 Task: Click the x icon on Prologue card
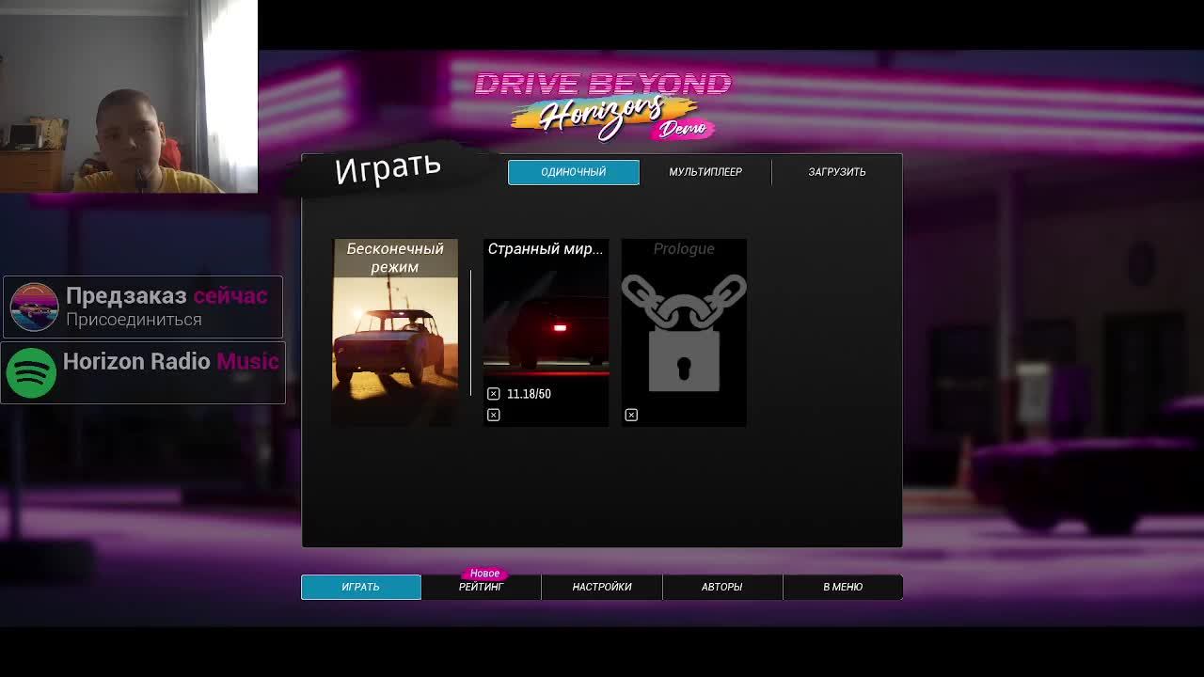click(x=631, y=415)
